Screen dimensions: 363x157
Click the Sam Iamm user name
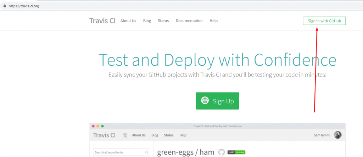pyautogui.click(x=322, y=135)
